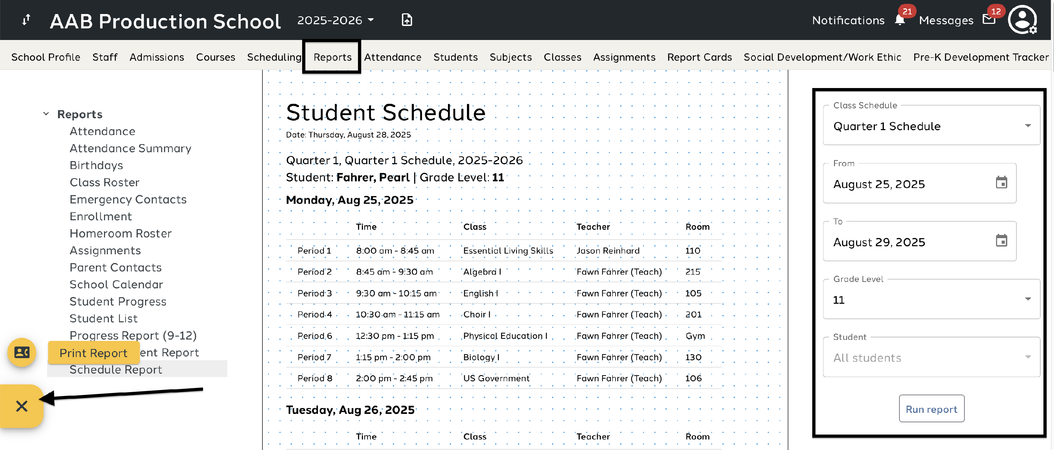1054x450 pixels.
Task: Open the To date calendar icon
Action: (1001, 241)
